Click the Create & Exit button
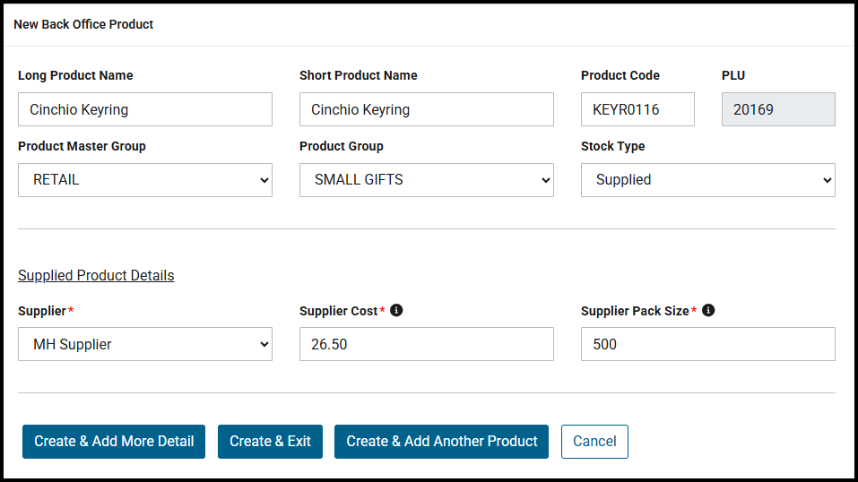 [270, 442]
